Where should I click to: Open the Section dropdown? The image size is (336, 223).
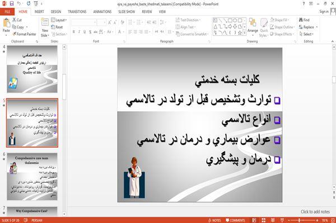coord(59,34)
